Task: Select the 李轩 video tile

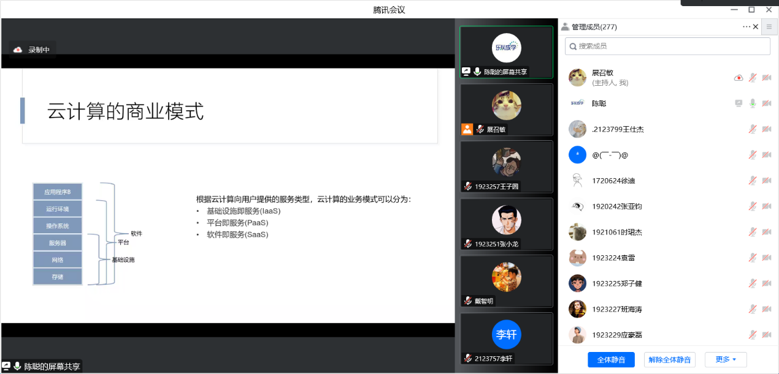Action: point(506,338)
